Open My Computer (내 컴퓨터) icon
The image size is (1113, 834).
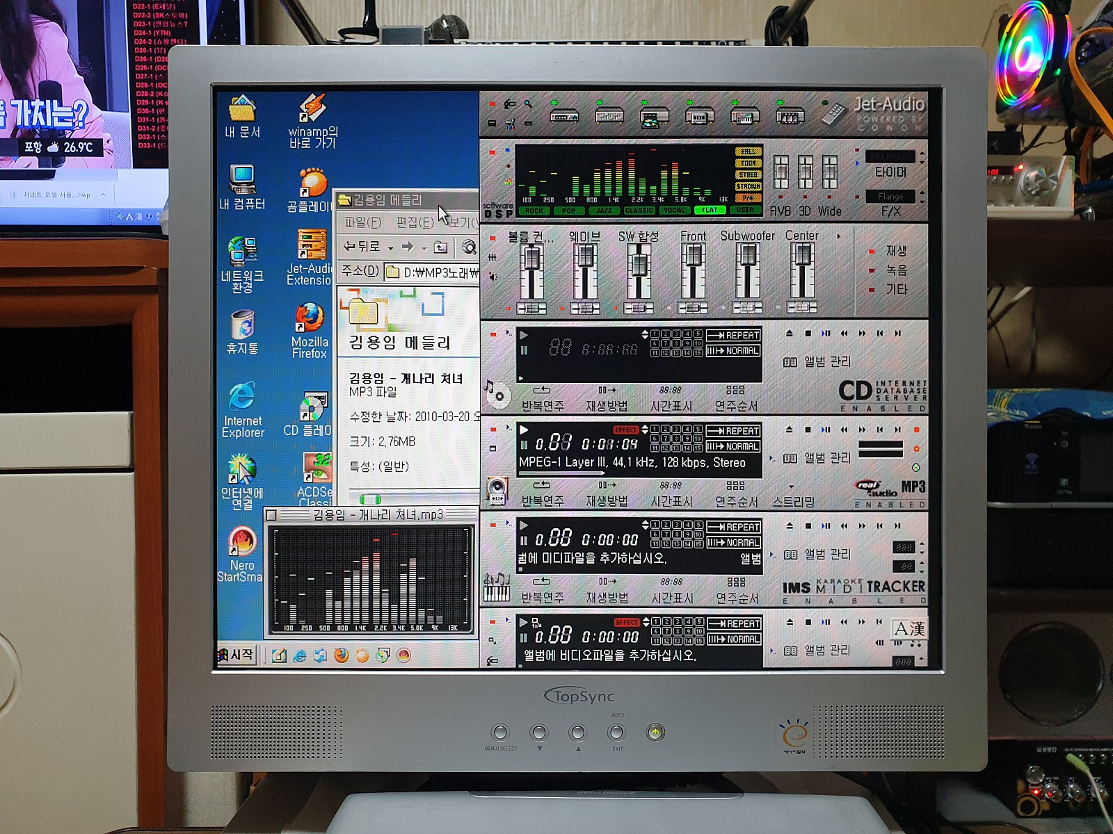[x=242, y=188]
